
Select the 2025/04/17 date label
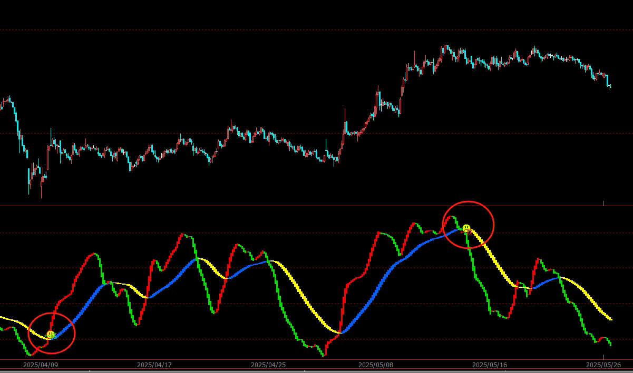[154, 365]
